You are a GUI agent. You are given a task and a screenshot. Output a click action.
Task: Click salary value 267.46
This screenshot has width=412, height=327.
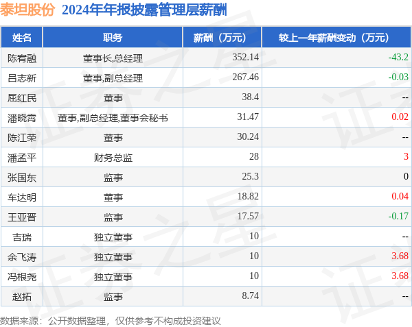coord(245,77)
